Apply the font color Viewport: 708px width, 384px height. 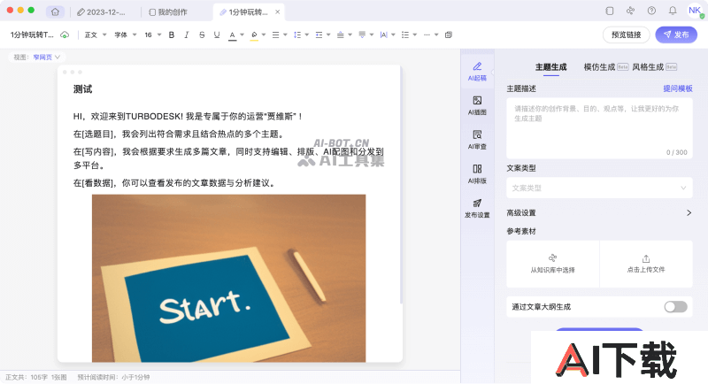coord(232,35)
